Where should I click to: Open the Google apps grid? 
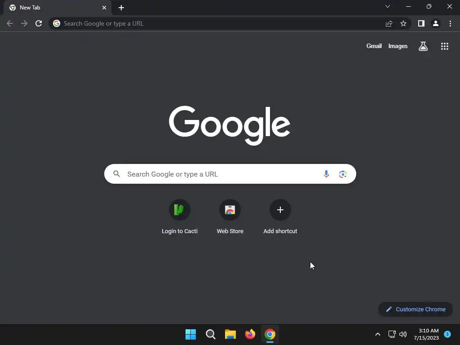(x=445, y=46)
